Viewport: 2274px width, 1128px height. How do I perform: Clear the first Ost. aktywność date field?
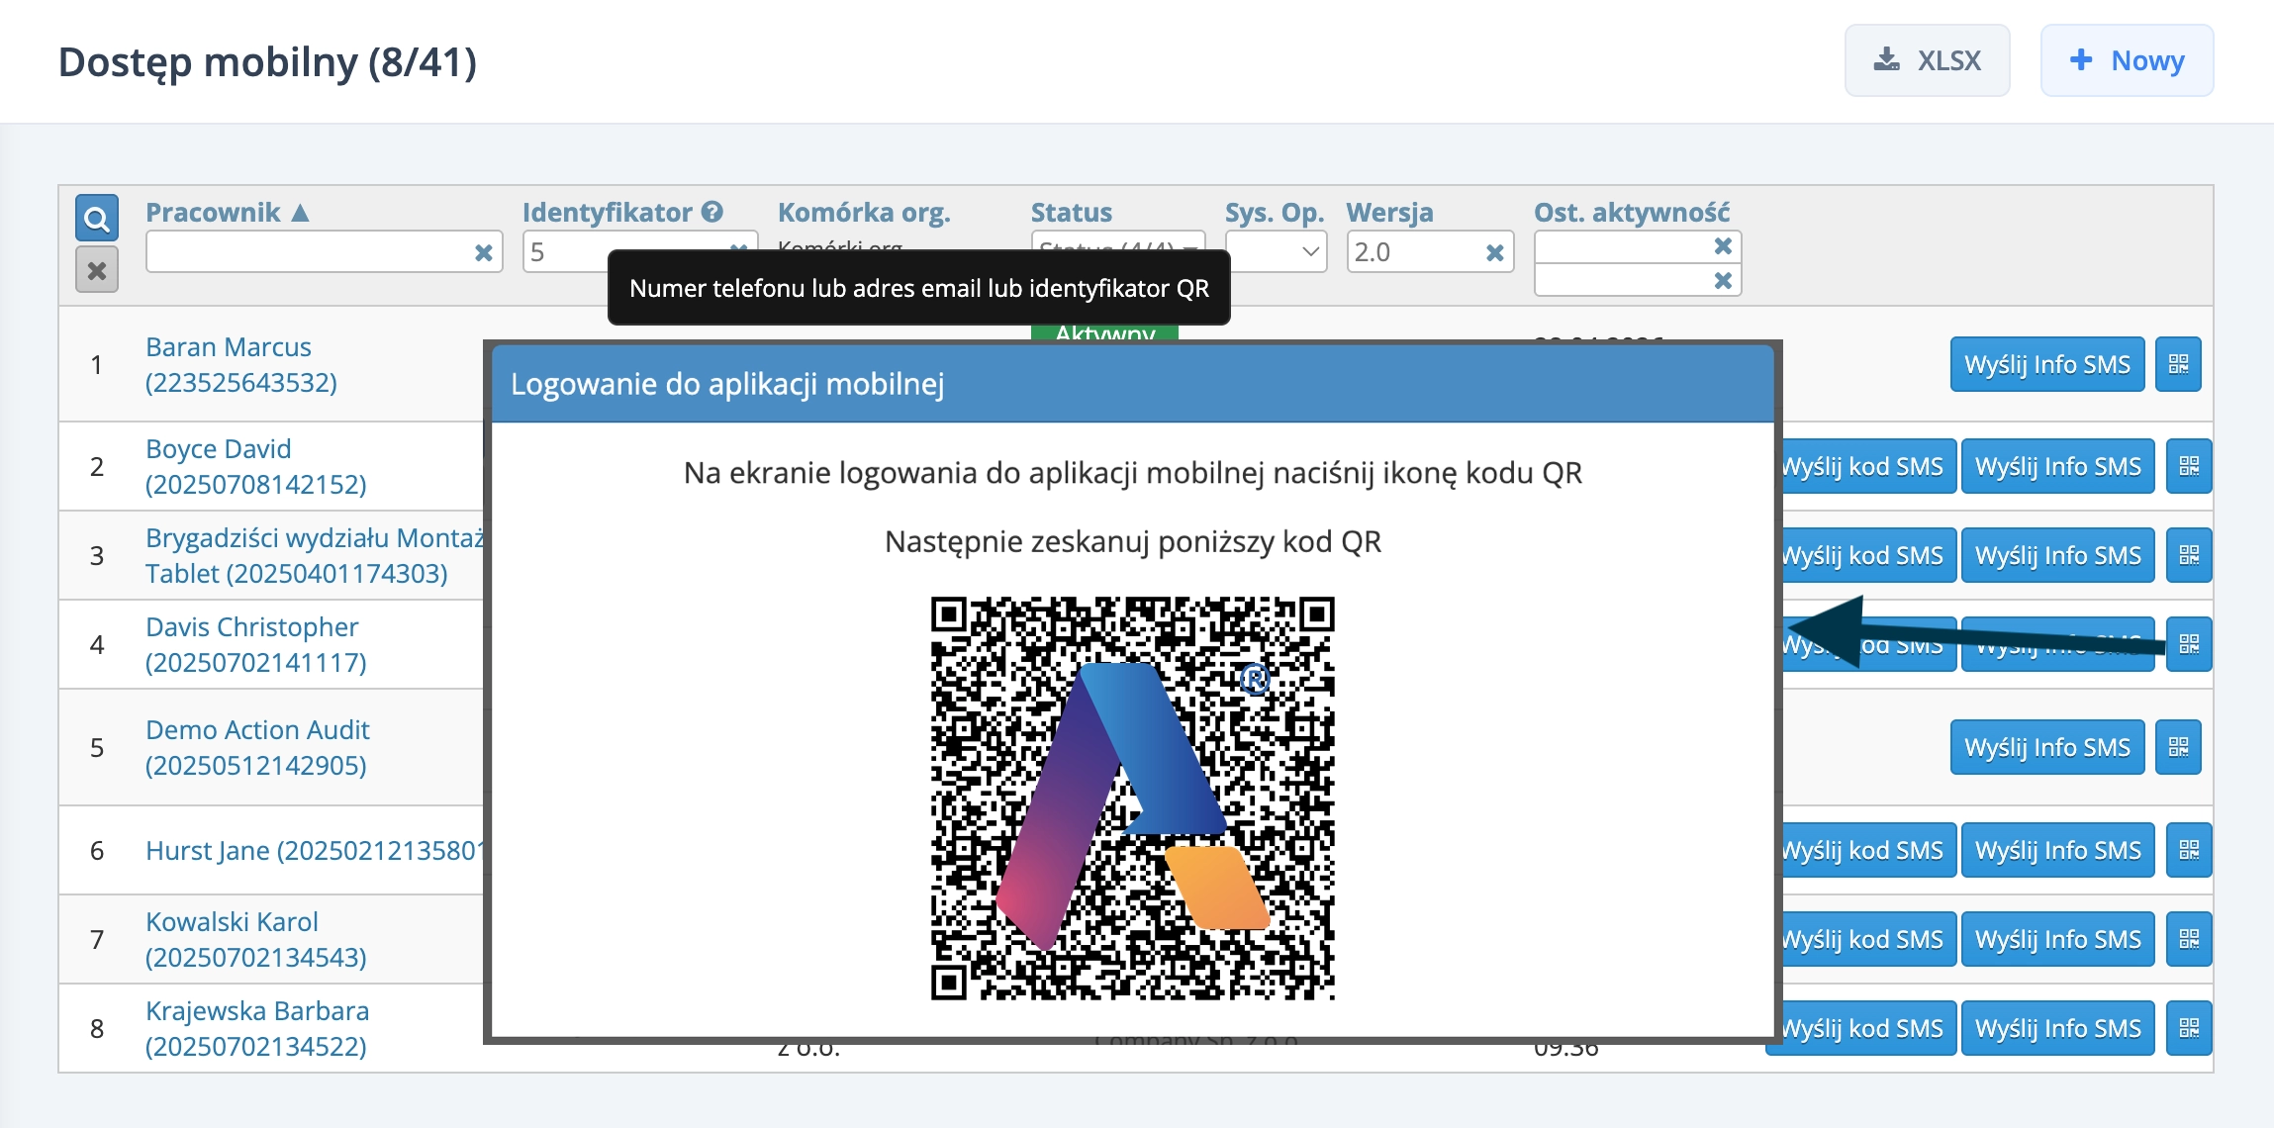pos(1722,246)
